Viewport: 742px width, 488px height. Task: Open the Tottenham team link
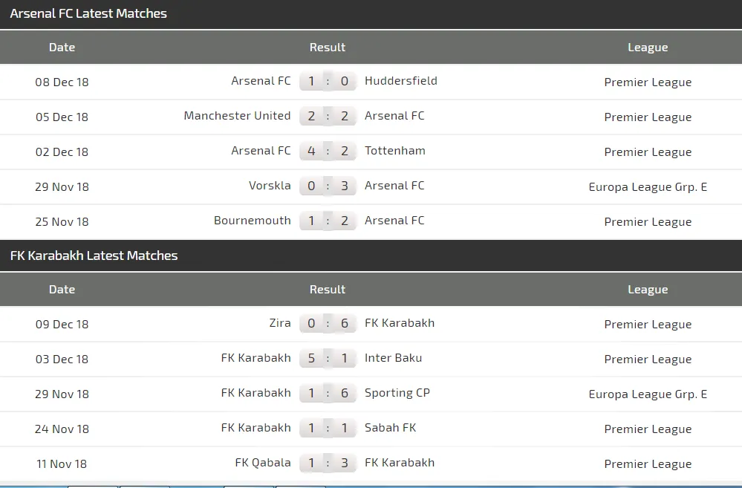point(394,150)
